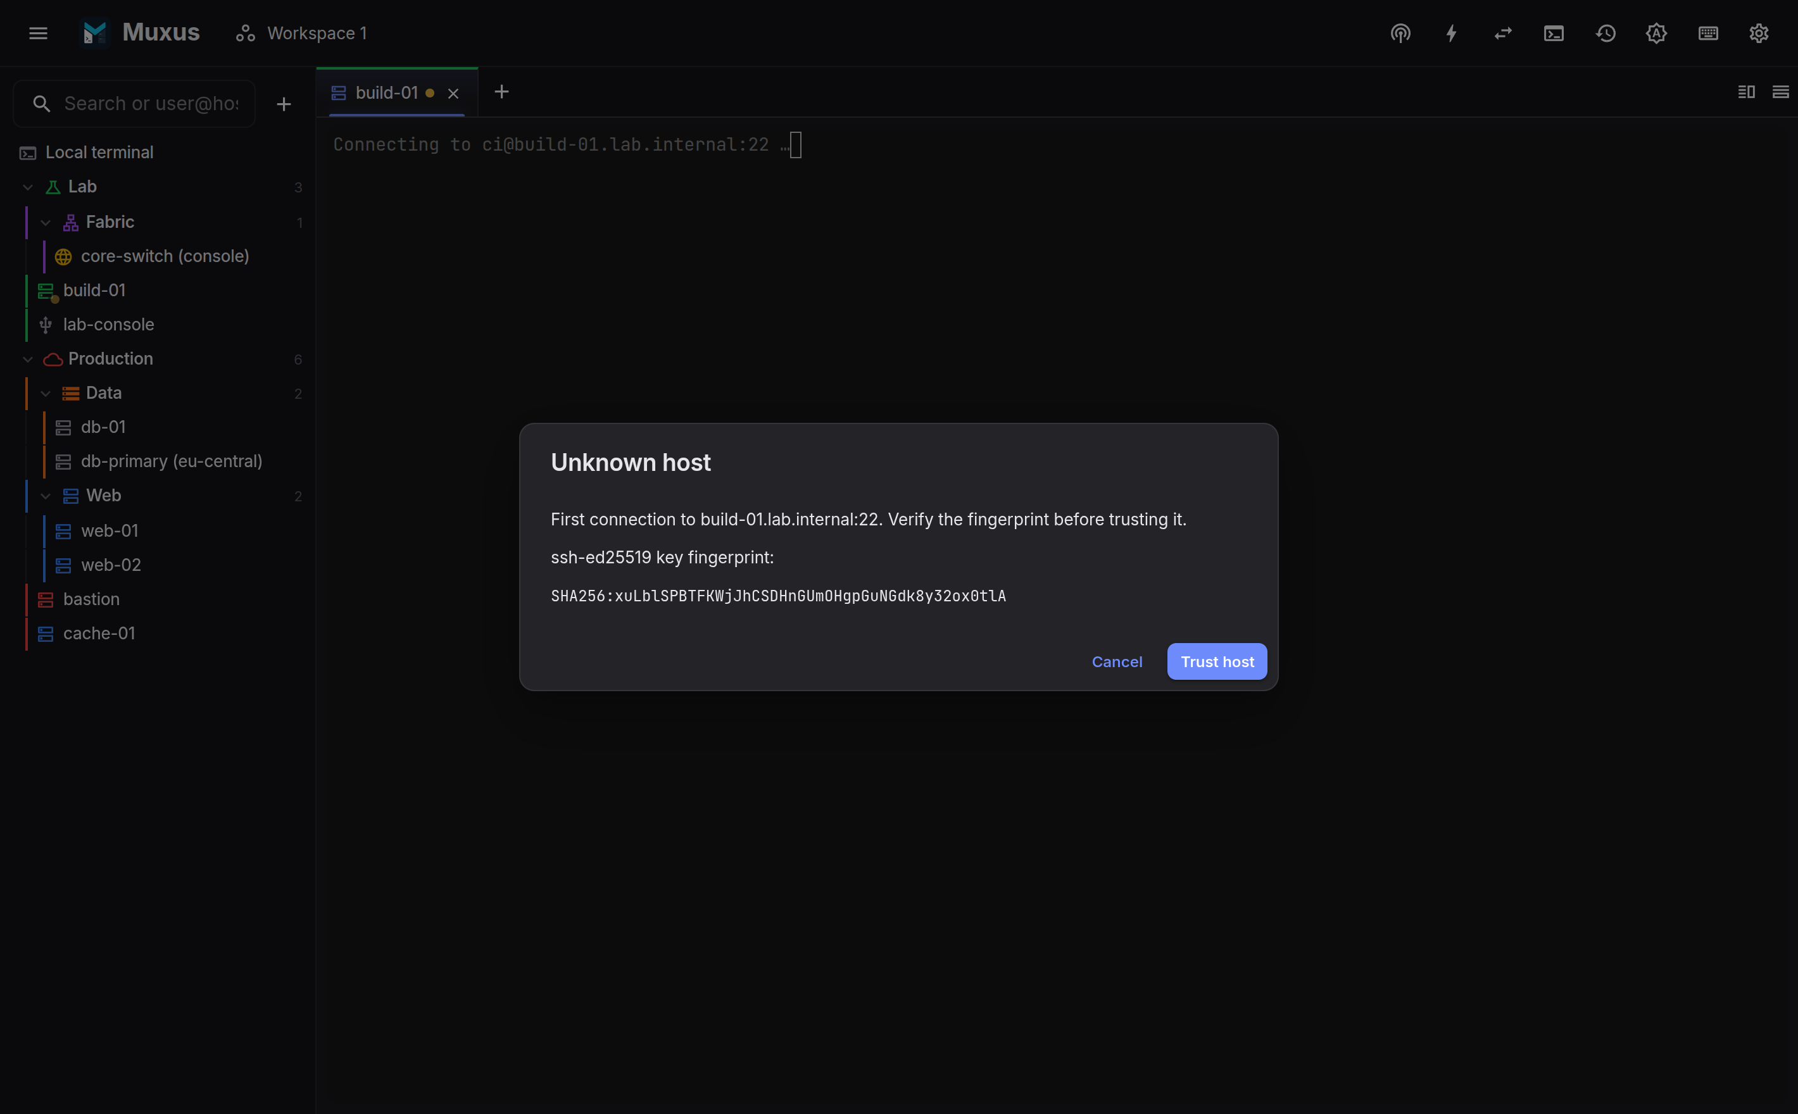Open the keyboard shortcuts icon

1707,33
